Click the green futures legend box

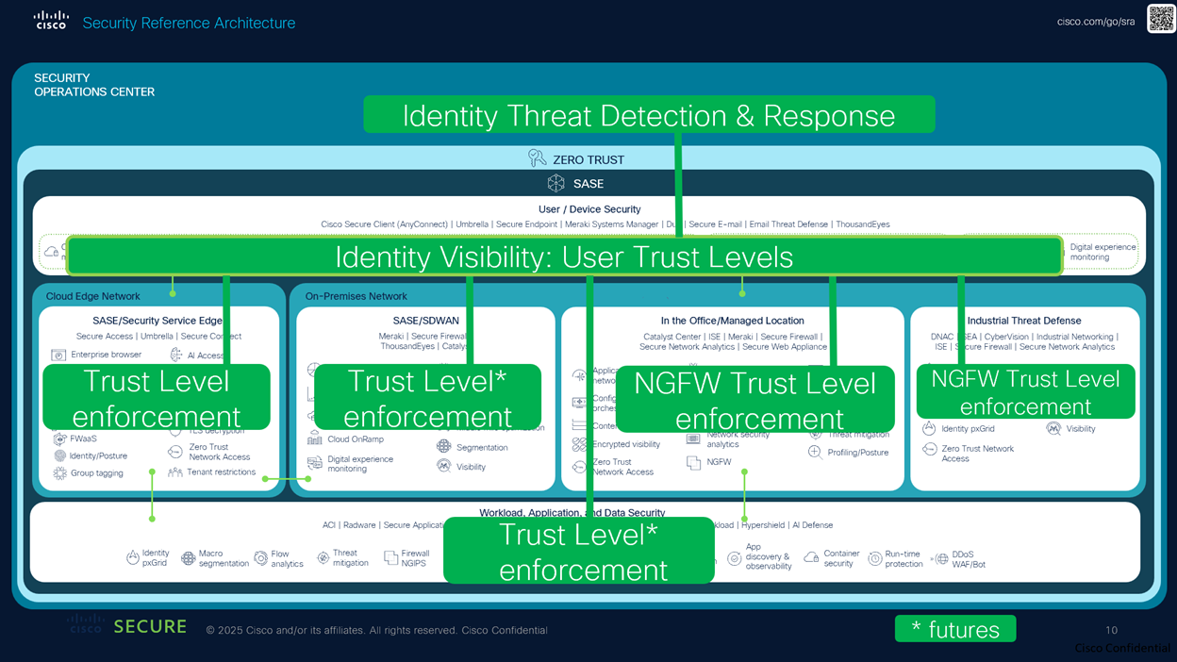(954, 629)
